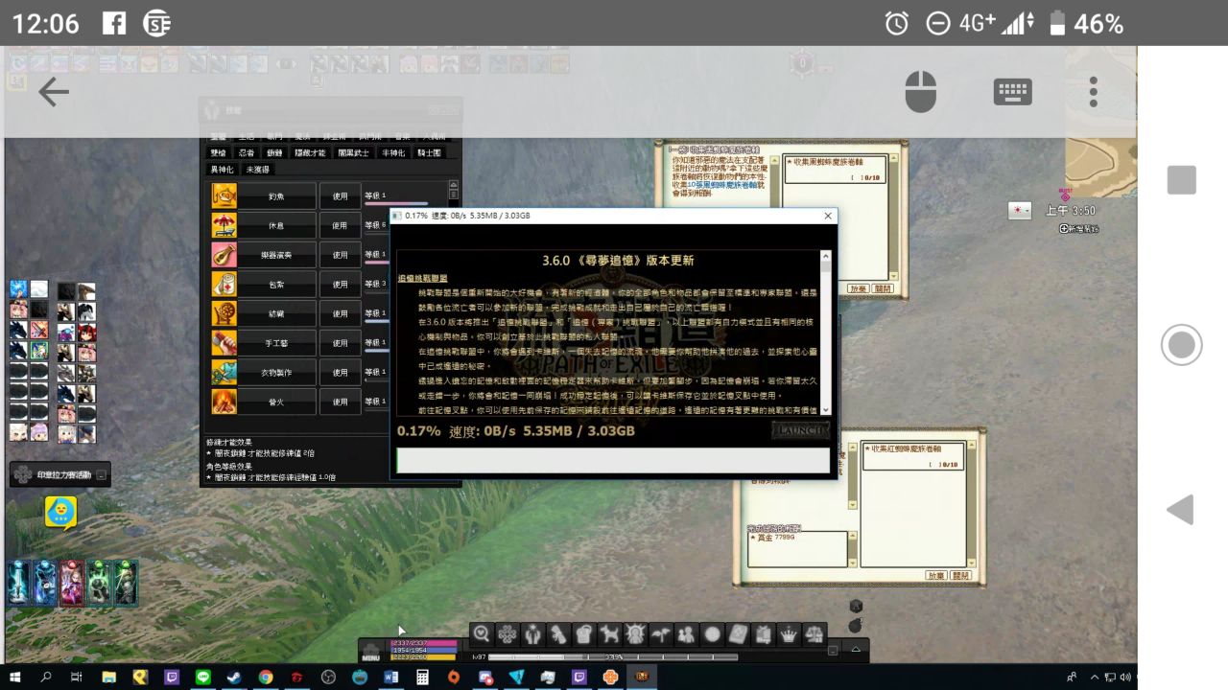Open Google Chrome from the taskbar

tap(266, 678)
